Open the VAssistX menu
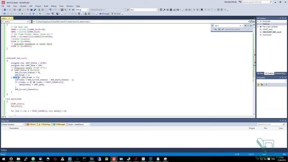Image resolution: width=288 pixels, height=162 pixels. click(x=23, y=6)
